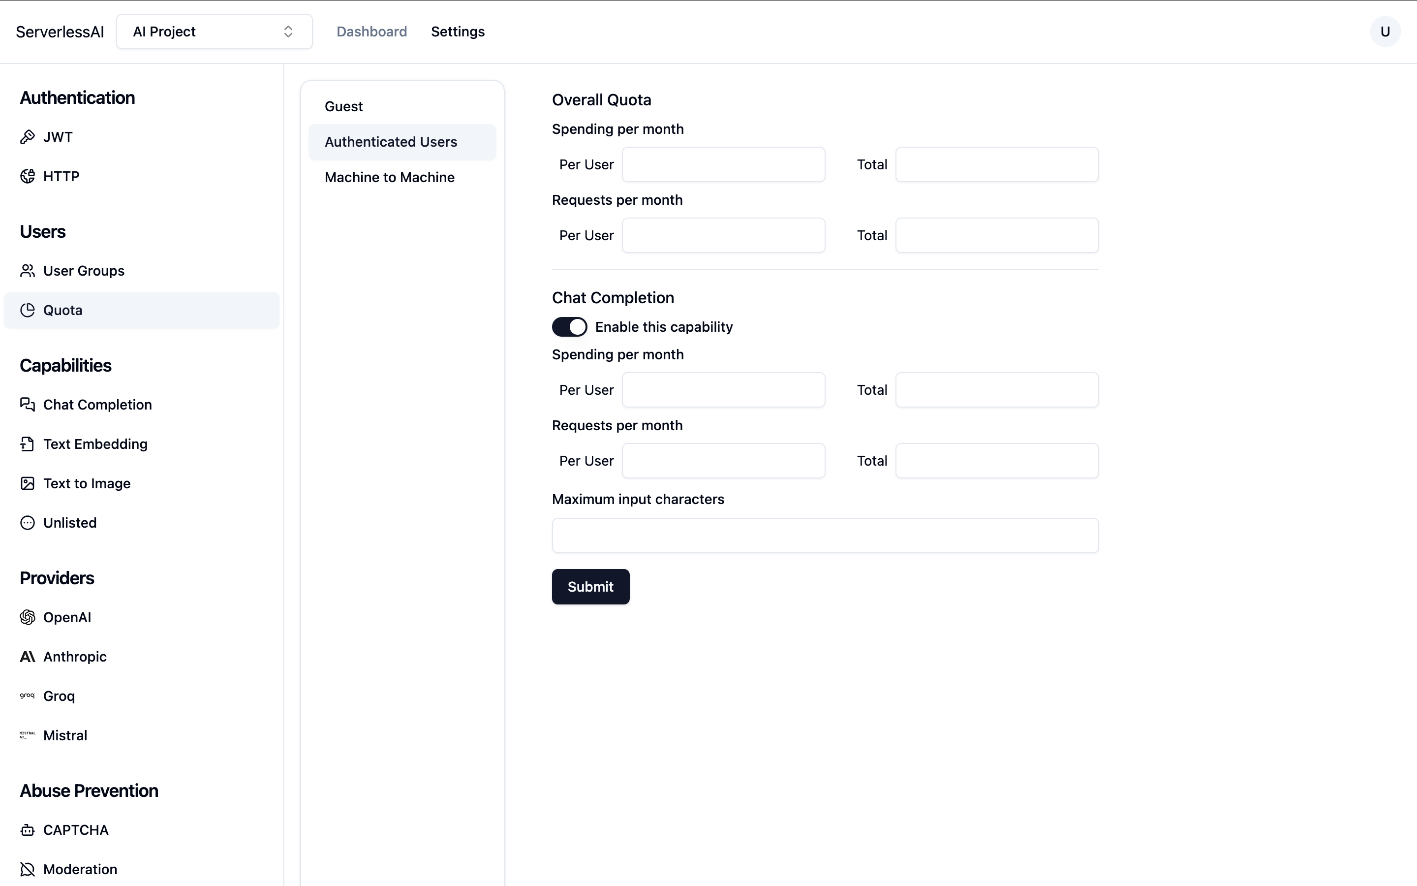Open HTTP authentication settings

tap(142, 176)
